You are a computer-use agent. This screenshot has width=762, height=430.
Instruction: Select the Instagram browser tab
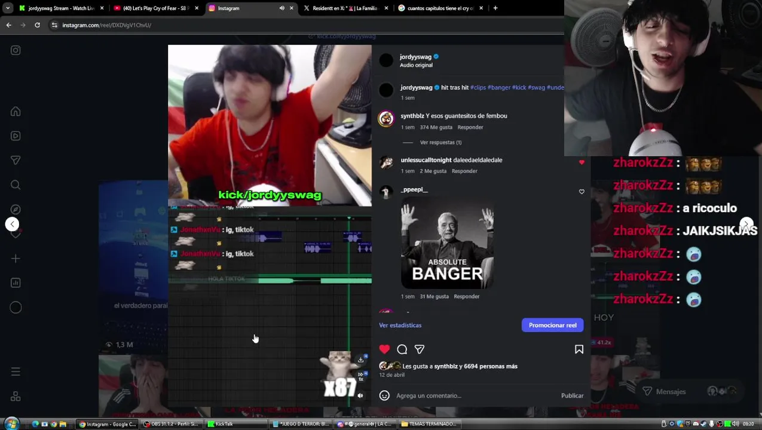(251, 8)
